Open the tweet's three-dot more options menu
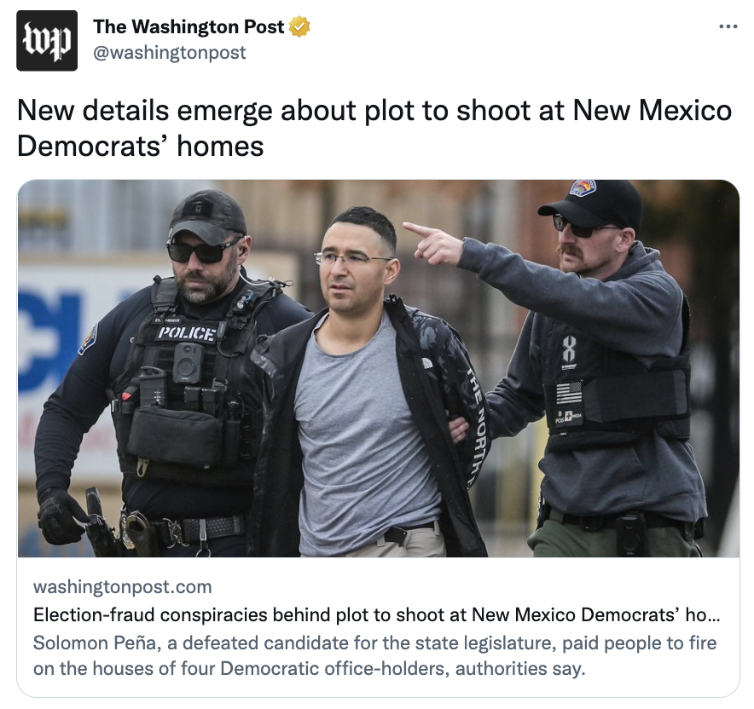This screenshot has height=709, width=754. 728,26
